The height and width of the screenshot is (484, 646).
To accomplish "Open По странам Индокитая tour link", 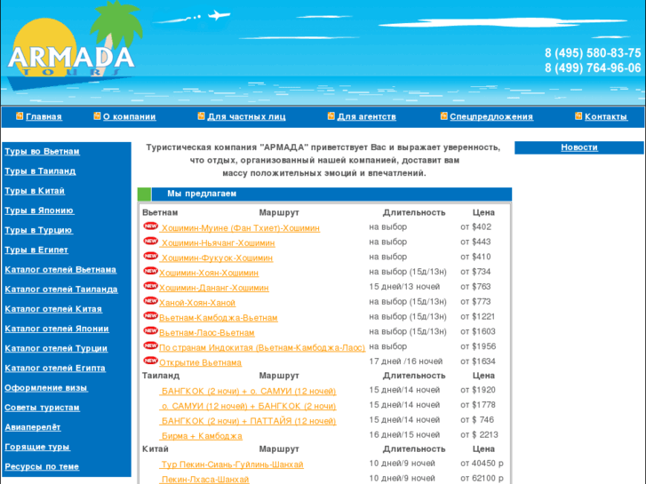I will [x=262, y=347].
